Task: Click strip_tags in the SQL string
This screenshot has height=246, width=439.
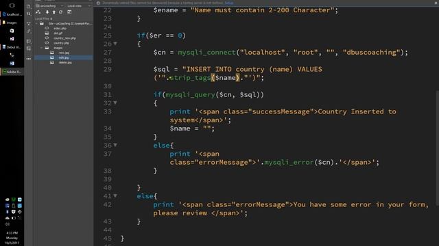Action: click(x=190, y=78)
